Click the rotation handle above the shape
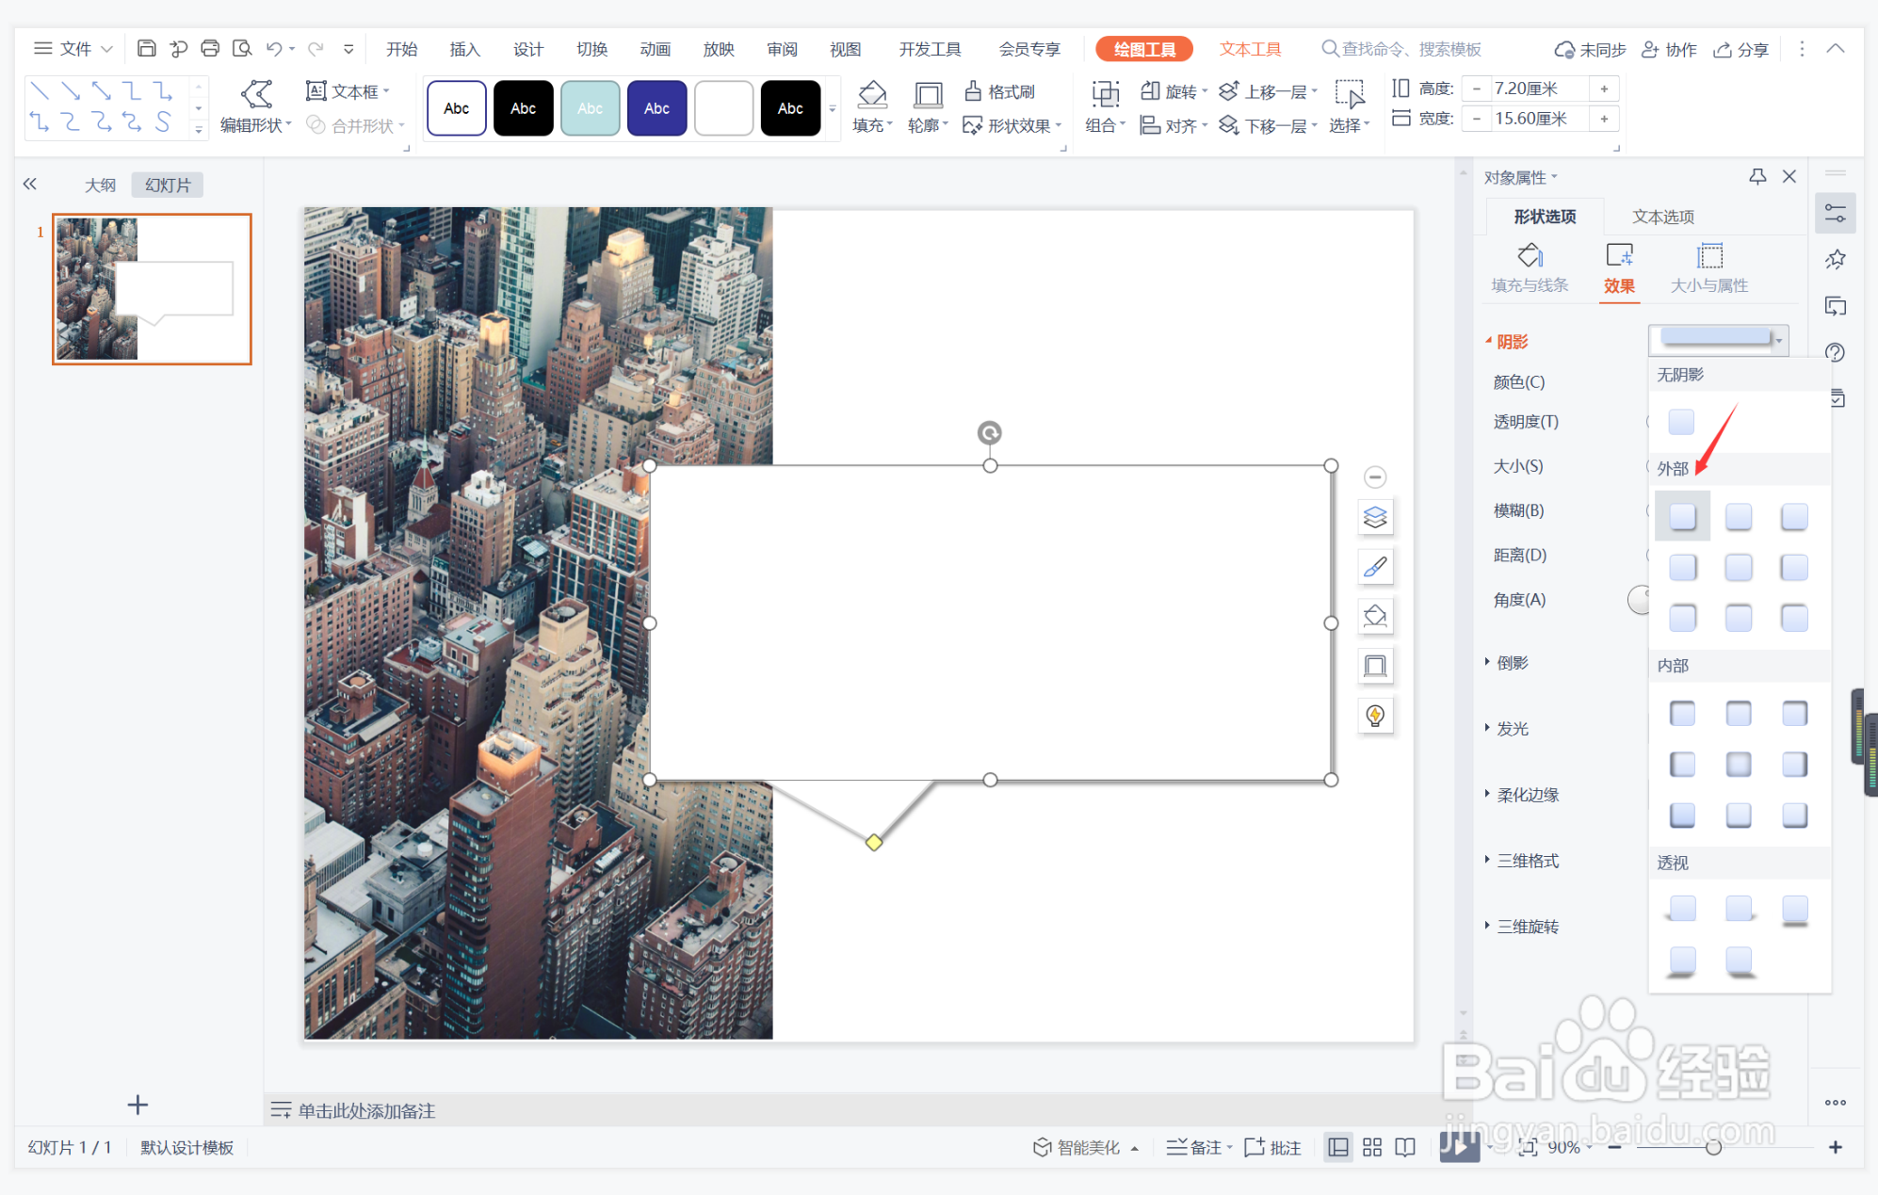The width and height of the screenshot is (1878, 1195). click(x=989, y=432)
